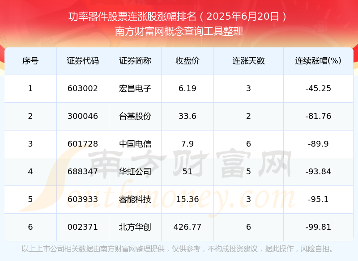This screenshot has width=358, height=261.
Task: Select the 连续涨幅(%) column header
Action: tap(318, 61)
